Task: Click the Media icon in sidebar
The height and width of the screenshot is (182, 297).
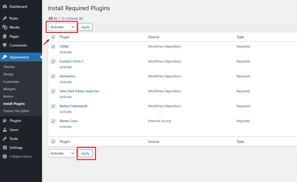Action: point(5,27)
